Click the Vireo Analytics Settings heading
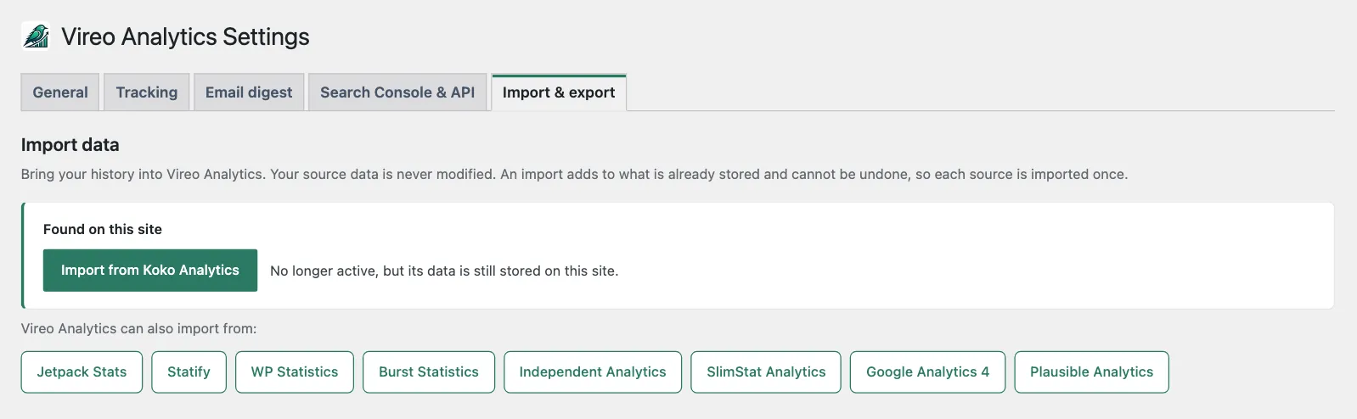Viewport: 1357px width, 419px height. [185, 37]
